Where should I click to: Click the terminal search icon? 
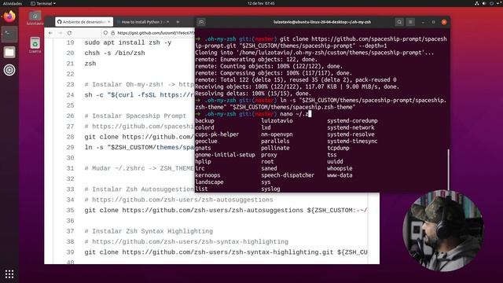tap(399, 22)
